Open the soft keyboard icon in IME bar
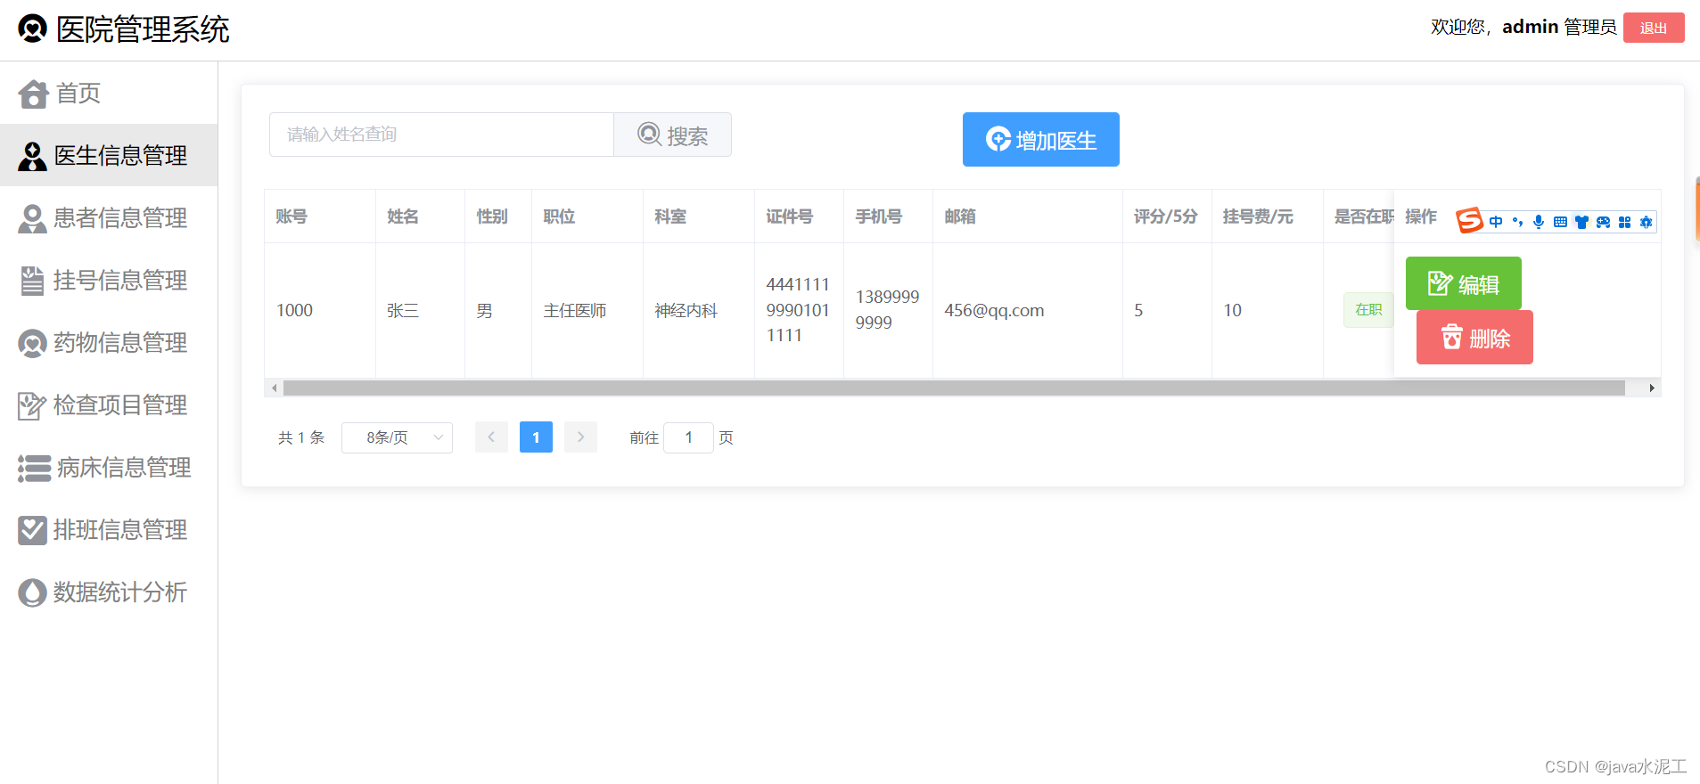 1560,222
